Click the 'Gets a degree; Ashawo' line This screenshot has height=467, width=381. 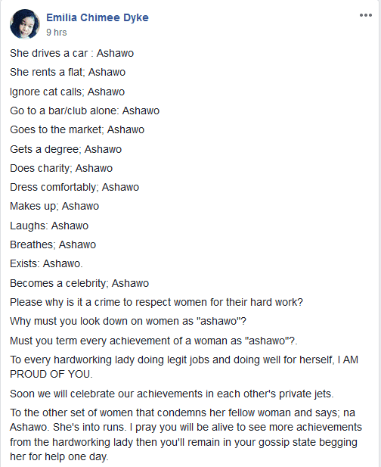[x=66, y=149]
